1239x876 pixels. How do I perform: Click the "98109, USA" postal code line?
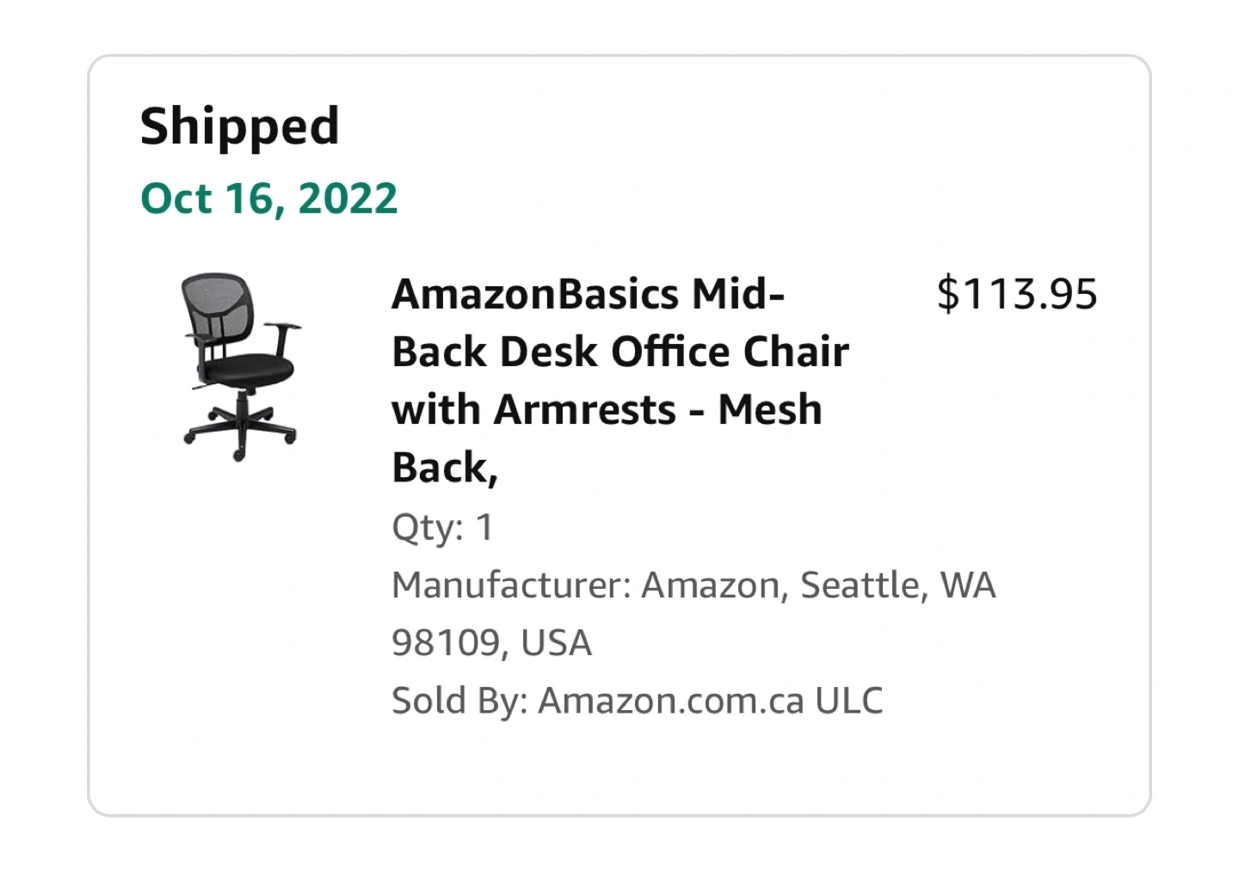(491, 643)
